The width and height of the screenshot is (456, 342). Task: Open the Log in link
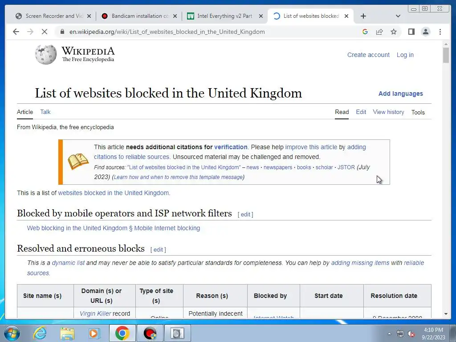(405, 55)
